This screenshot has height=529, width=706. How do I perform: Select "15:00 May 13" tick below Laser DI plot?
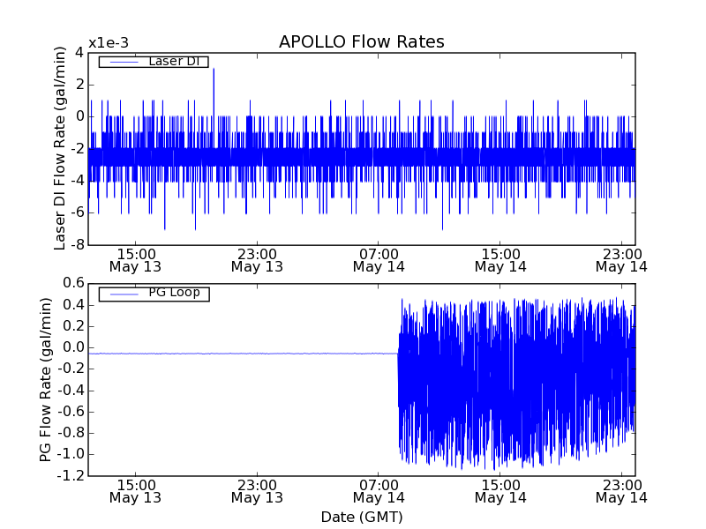(x=135, y=259)
